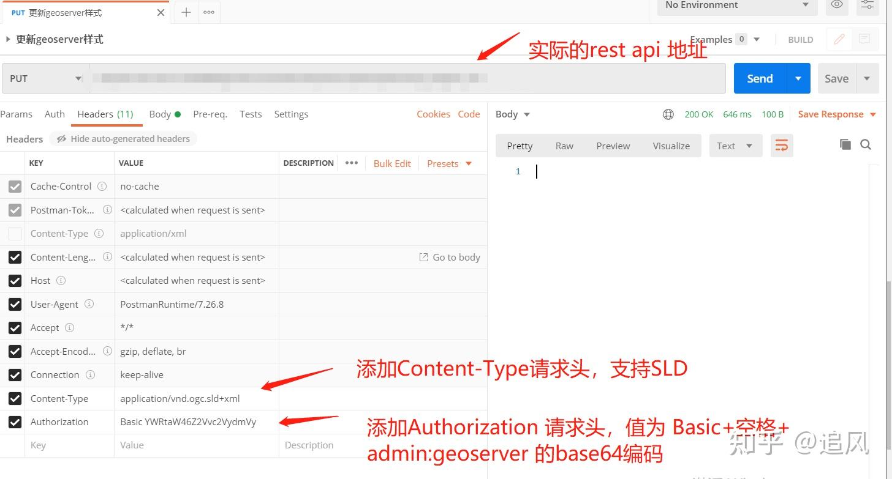This screenshot has height=479, width=892.
Task: Click the comment icon beside the pencil icon
Action: 866,39
